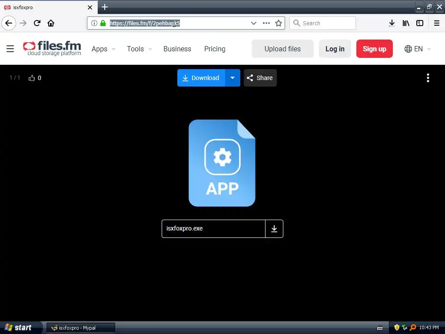Go back to the previous page
445x334 pixels.
[9, 23]
